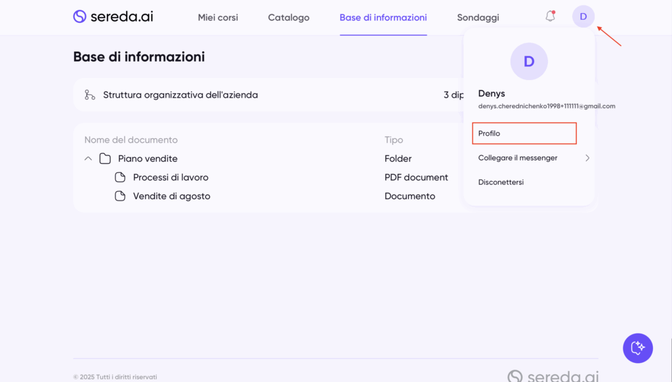Open the Miei corsi tab
Image resolution: width=672 pixels, height=382 pixels.
pyautogui.click(x=218, y=18)
